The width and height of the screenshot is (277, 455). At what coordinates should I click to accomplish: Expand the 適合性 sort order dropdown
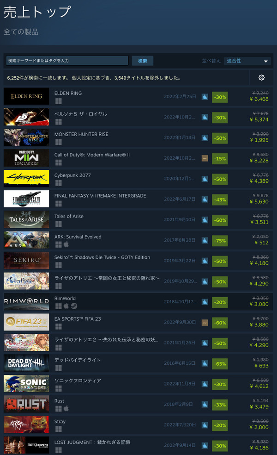(247, 61)
